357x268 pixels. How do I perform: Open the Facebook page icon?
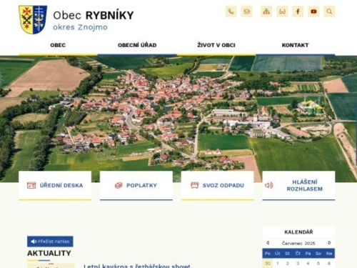tap(298, 11)
